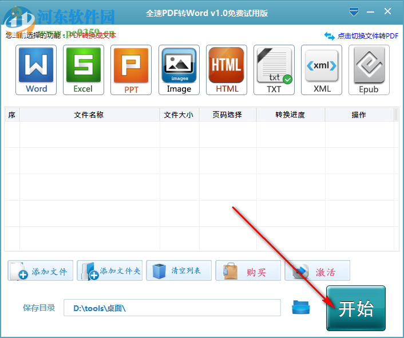Choose the XML output format

point(322,70)
